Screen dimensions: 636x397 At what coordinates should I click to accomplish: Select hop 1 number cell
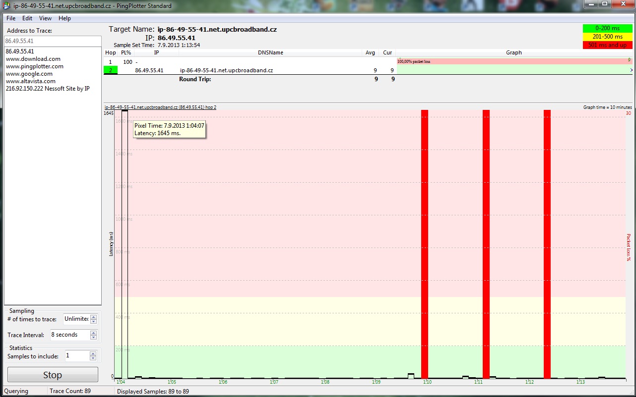tap(111, 62)
